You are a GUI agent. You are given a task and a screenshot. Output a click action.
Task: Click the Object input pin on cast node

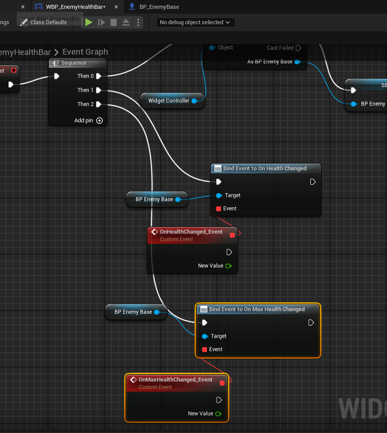(x=212, y=48)
